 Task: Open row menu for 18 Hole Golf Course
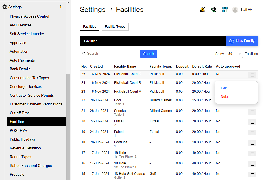click(252, 175)
